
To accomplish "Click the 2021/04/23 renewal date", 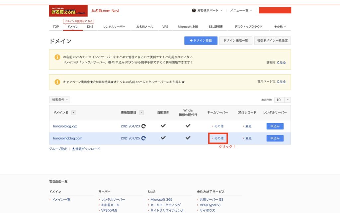I will (x=130, y=126).
